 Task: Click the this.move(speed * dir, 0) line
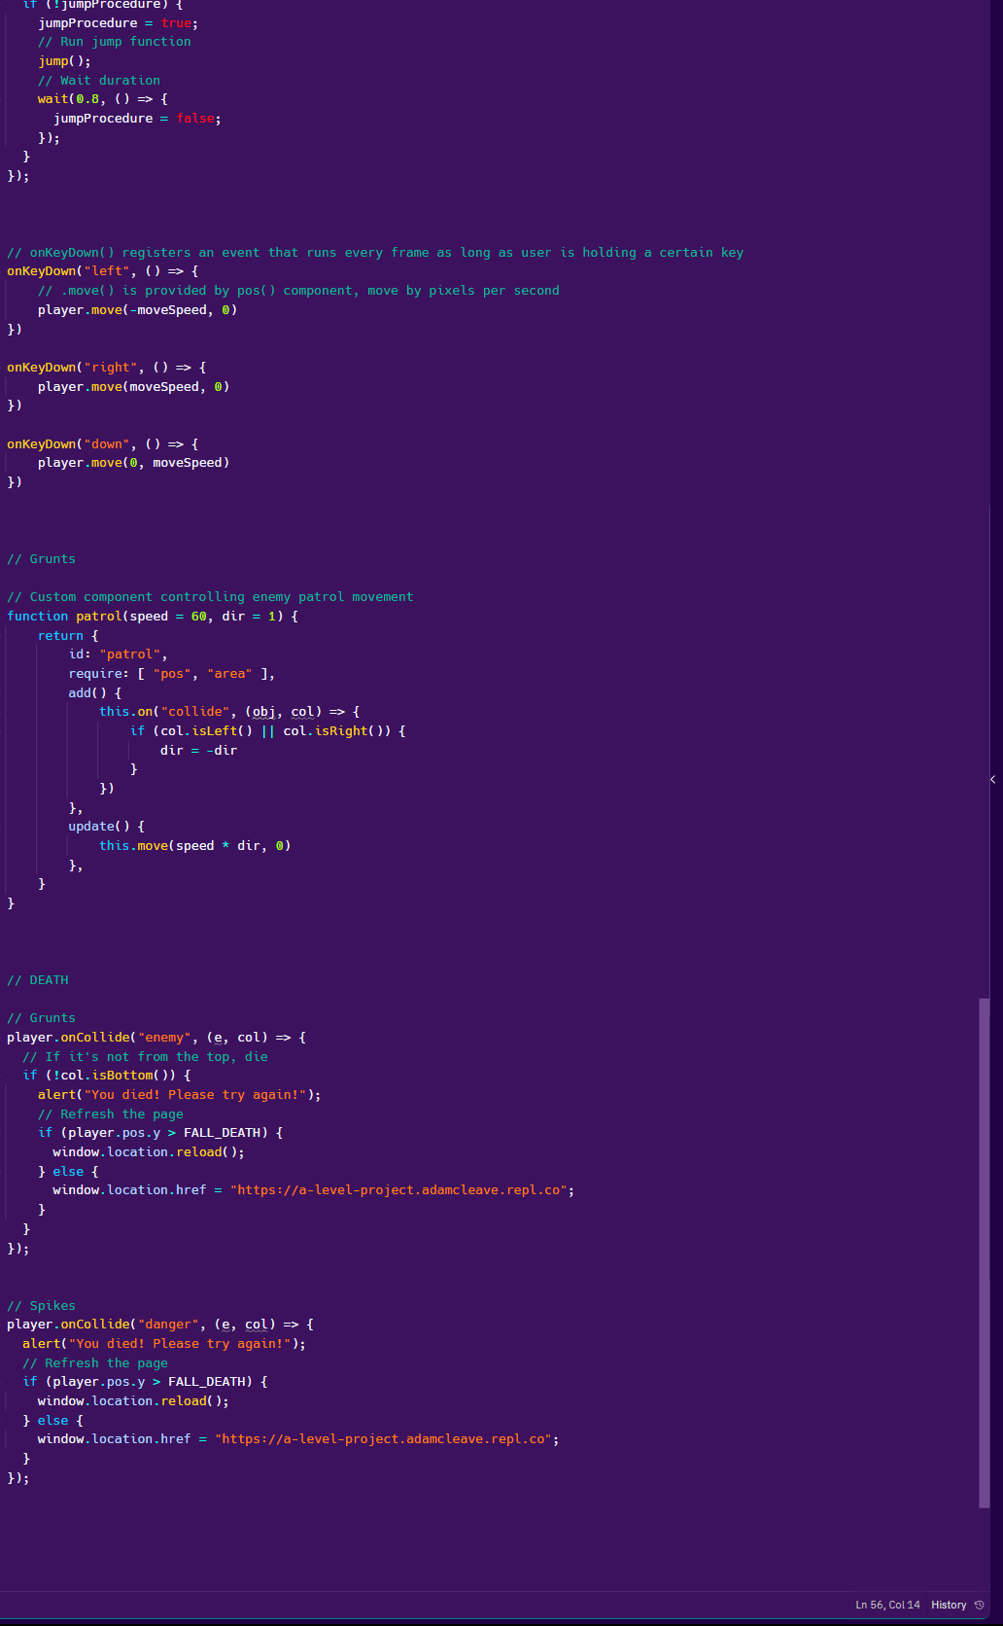pyautogui.click(x=194, y=846)
